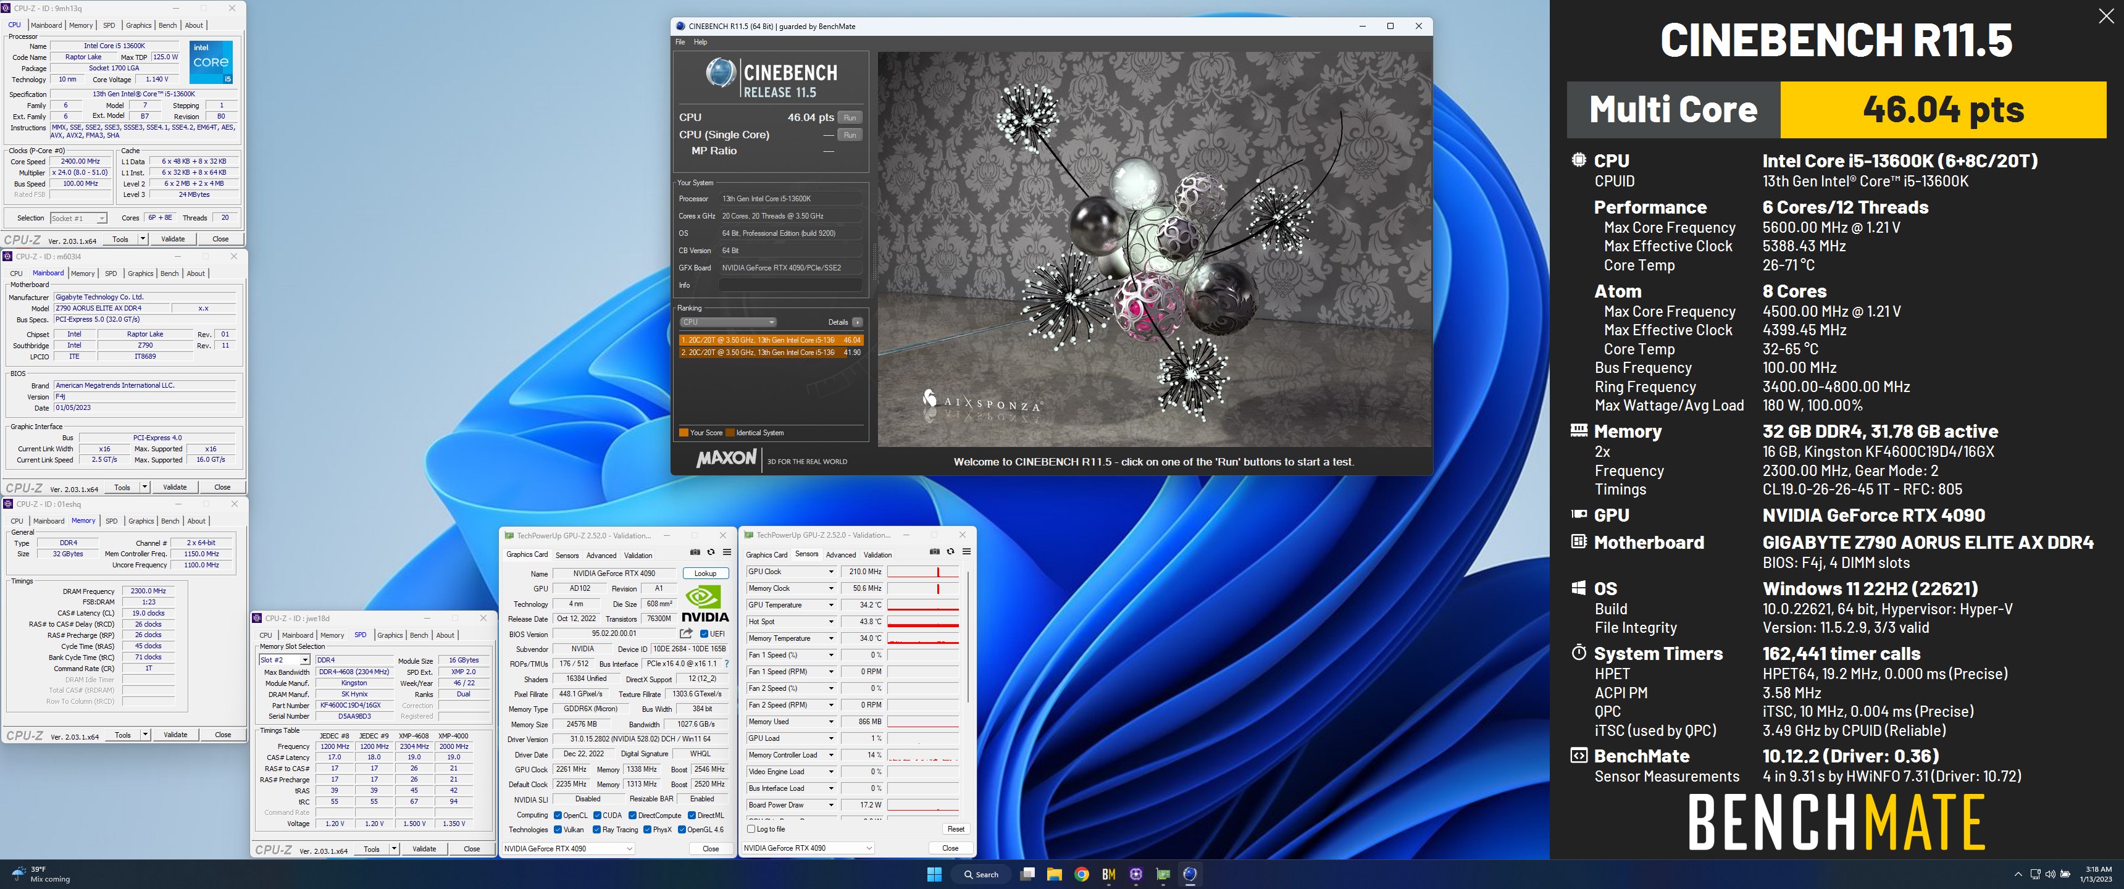Switch to Sensors tab in GPU-Z Graphics Card window
The height and width of the screenshot is (889, 2124).
point(567,555)
